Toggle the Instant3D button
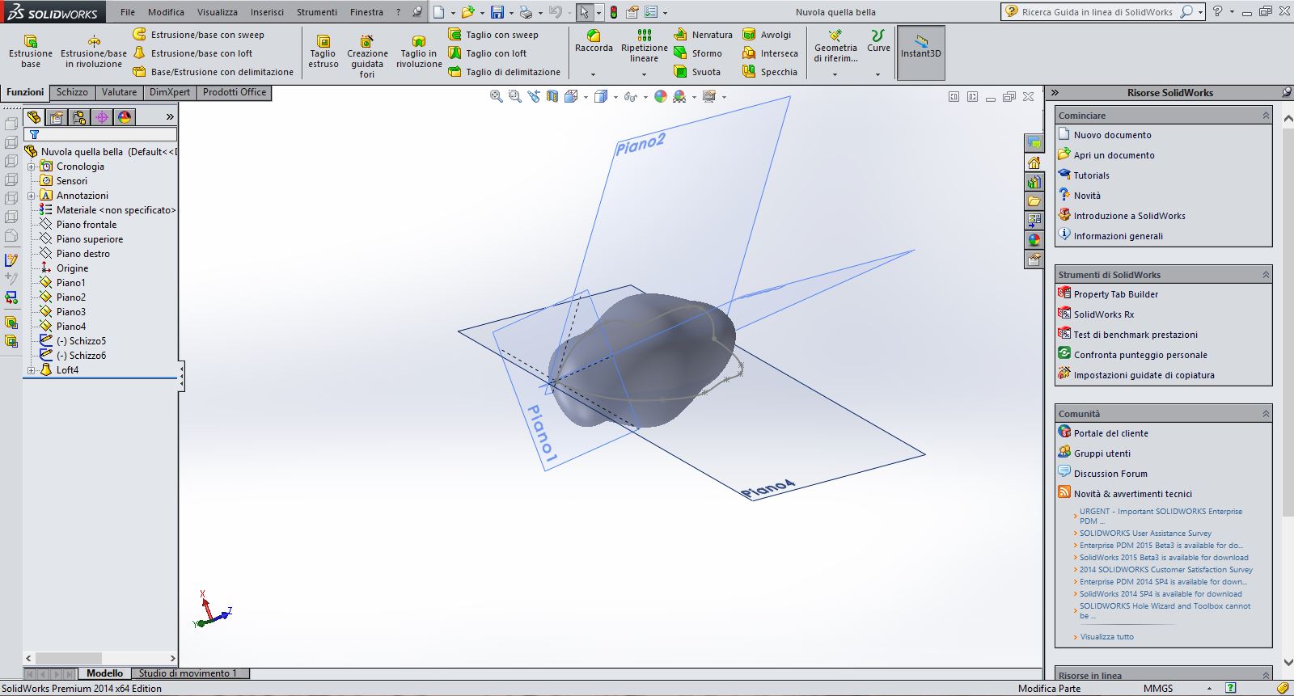 click(x=921, y=53)
